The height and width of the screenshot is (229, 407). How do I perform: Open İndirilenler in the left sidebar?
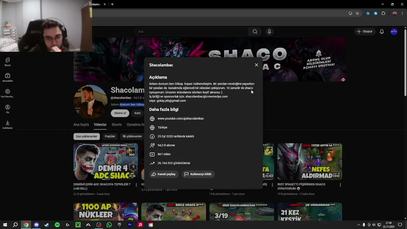click(8, 125)
